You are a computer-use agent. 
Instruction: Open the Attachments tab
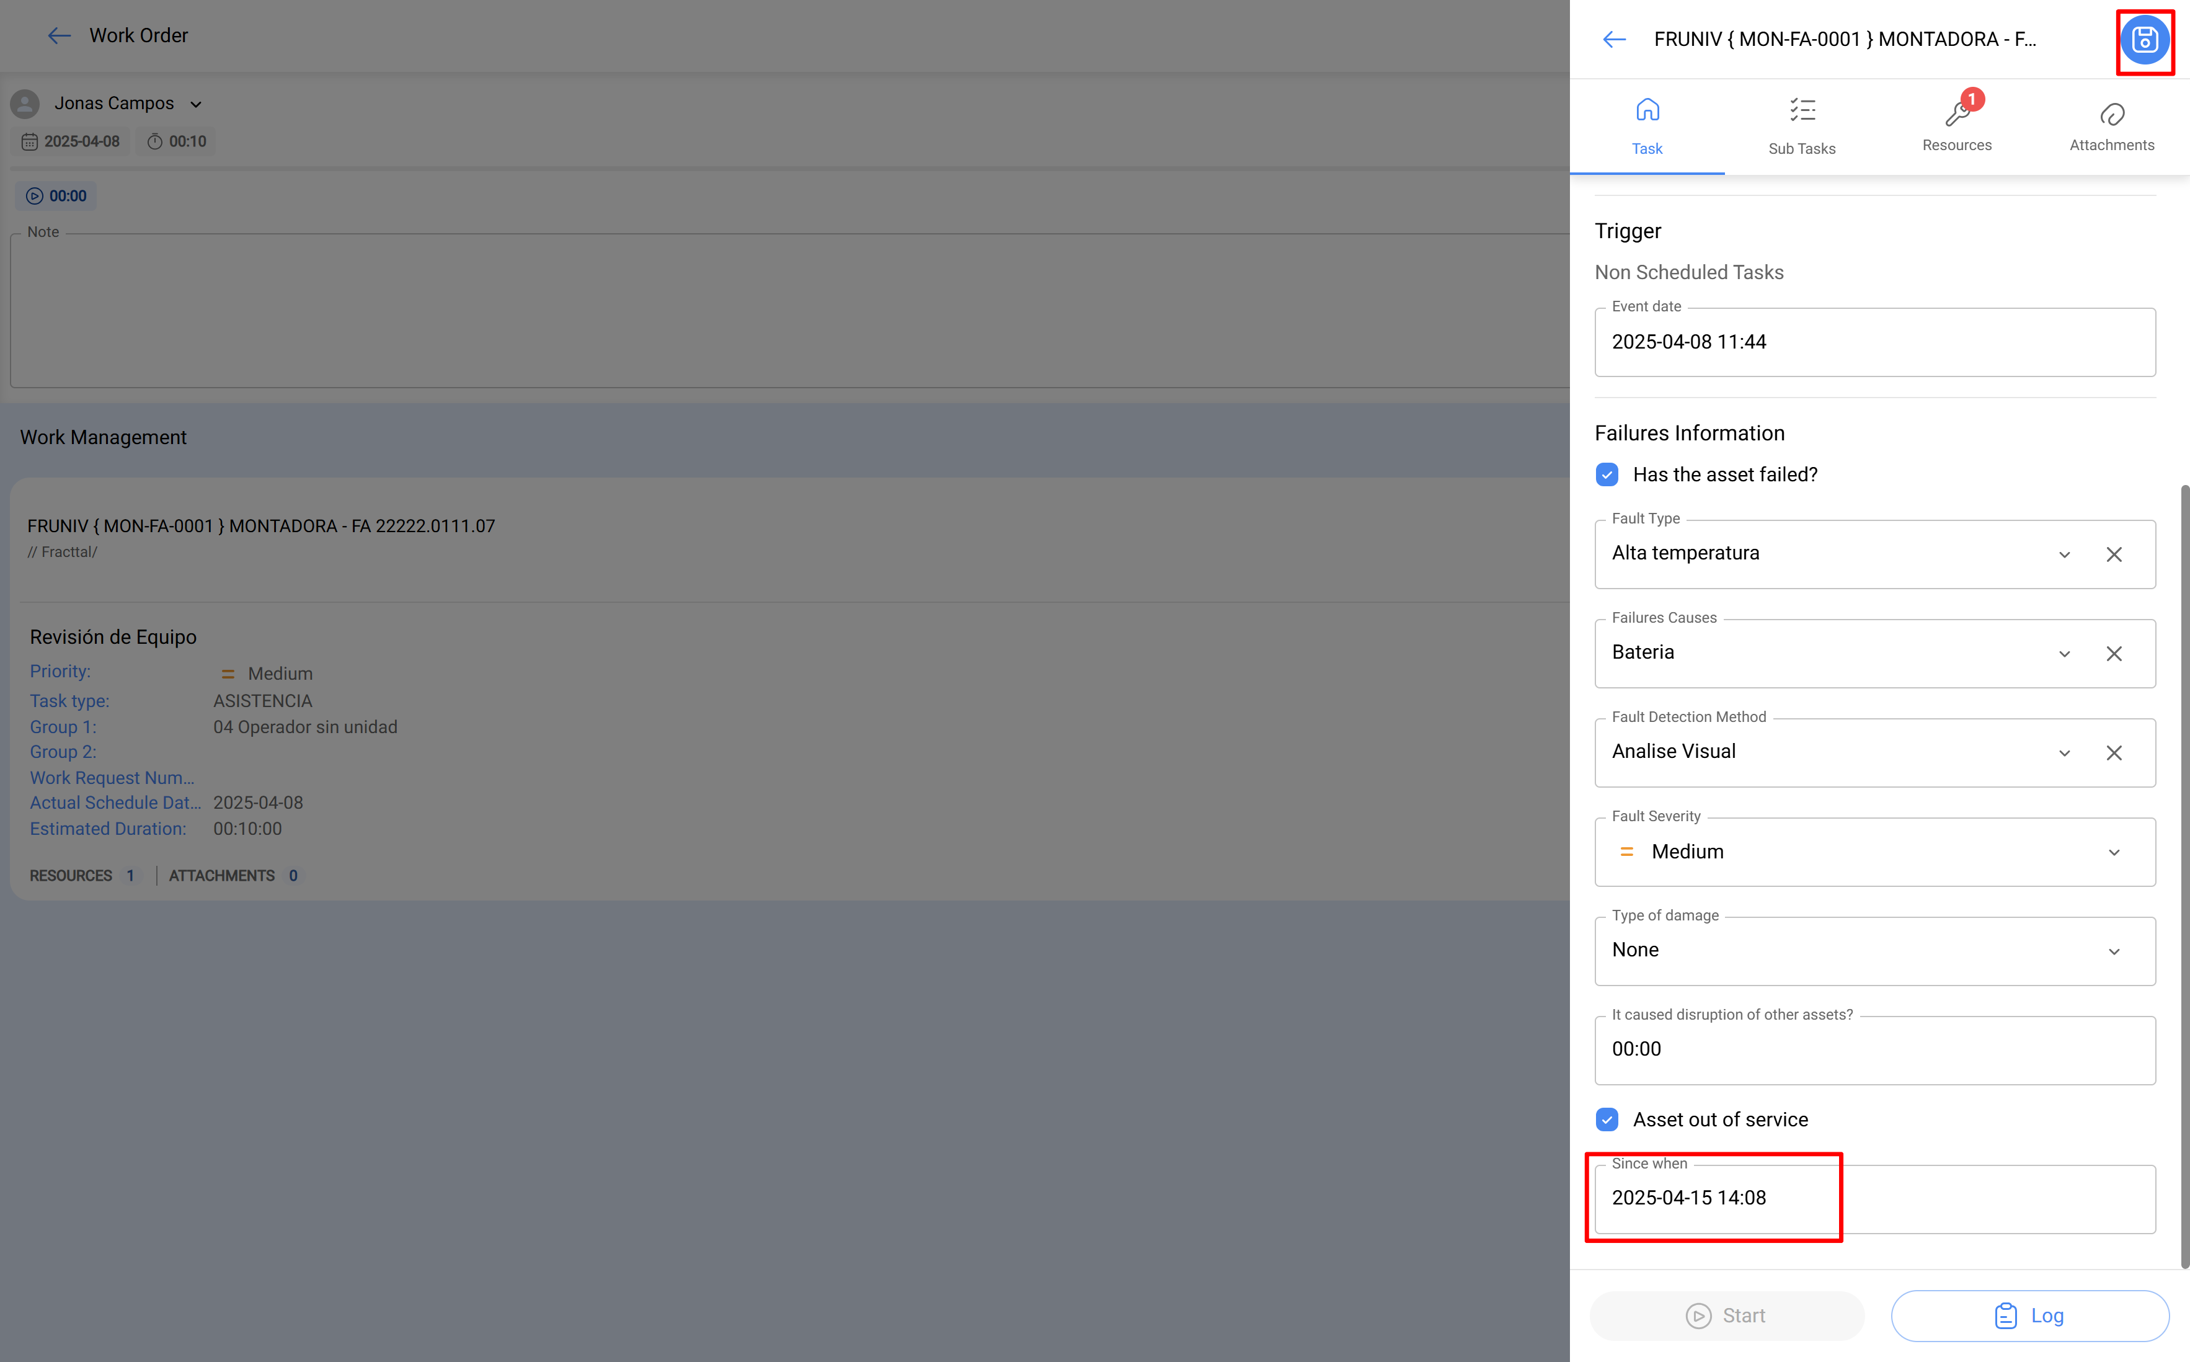coord(2112,124)
